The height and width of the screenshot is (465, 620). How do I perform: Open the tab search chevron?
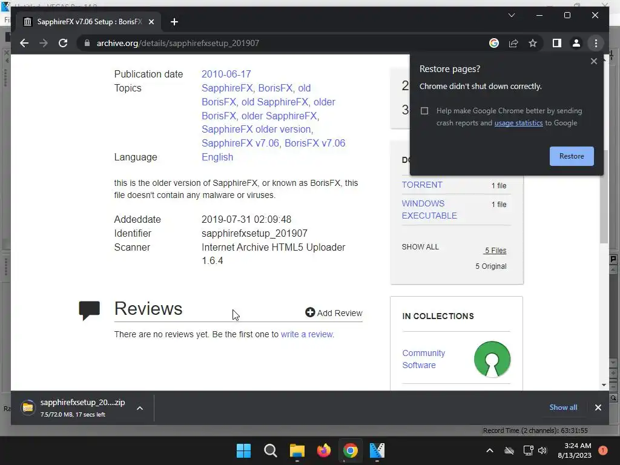pyautogui.click(x=511, y=15)
